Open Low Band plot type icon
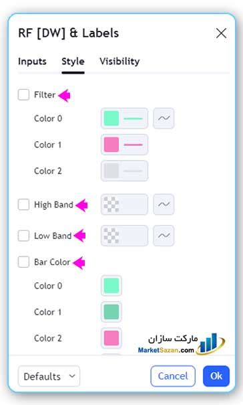Viewport: 243px width, 405px height. [x=164, y=236]
